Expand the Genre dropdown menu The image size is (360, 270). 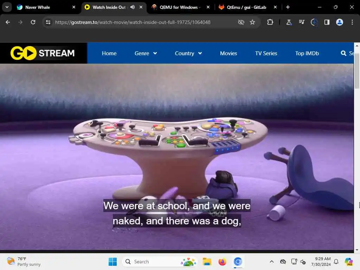pyautogui.click(x=146, y=53)
